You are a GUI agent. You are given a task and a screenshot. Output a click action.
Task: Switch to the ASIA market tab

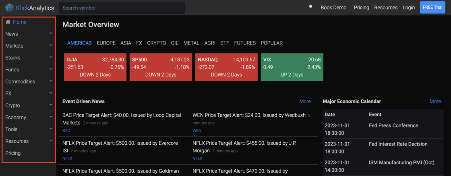tap(126, 43)
